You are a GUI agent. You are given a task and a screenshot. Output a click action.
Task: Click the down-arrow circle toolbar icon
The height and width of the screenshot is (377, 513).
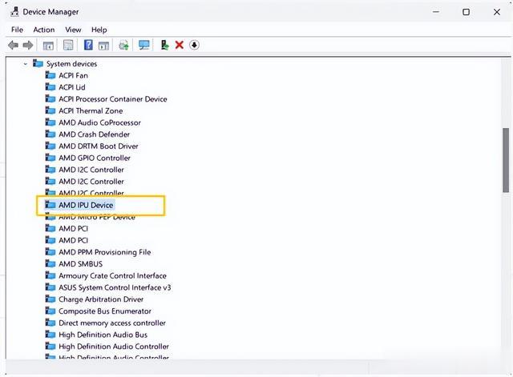click(194, 45)
